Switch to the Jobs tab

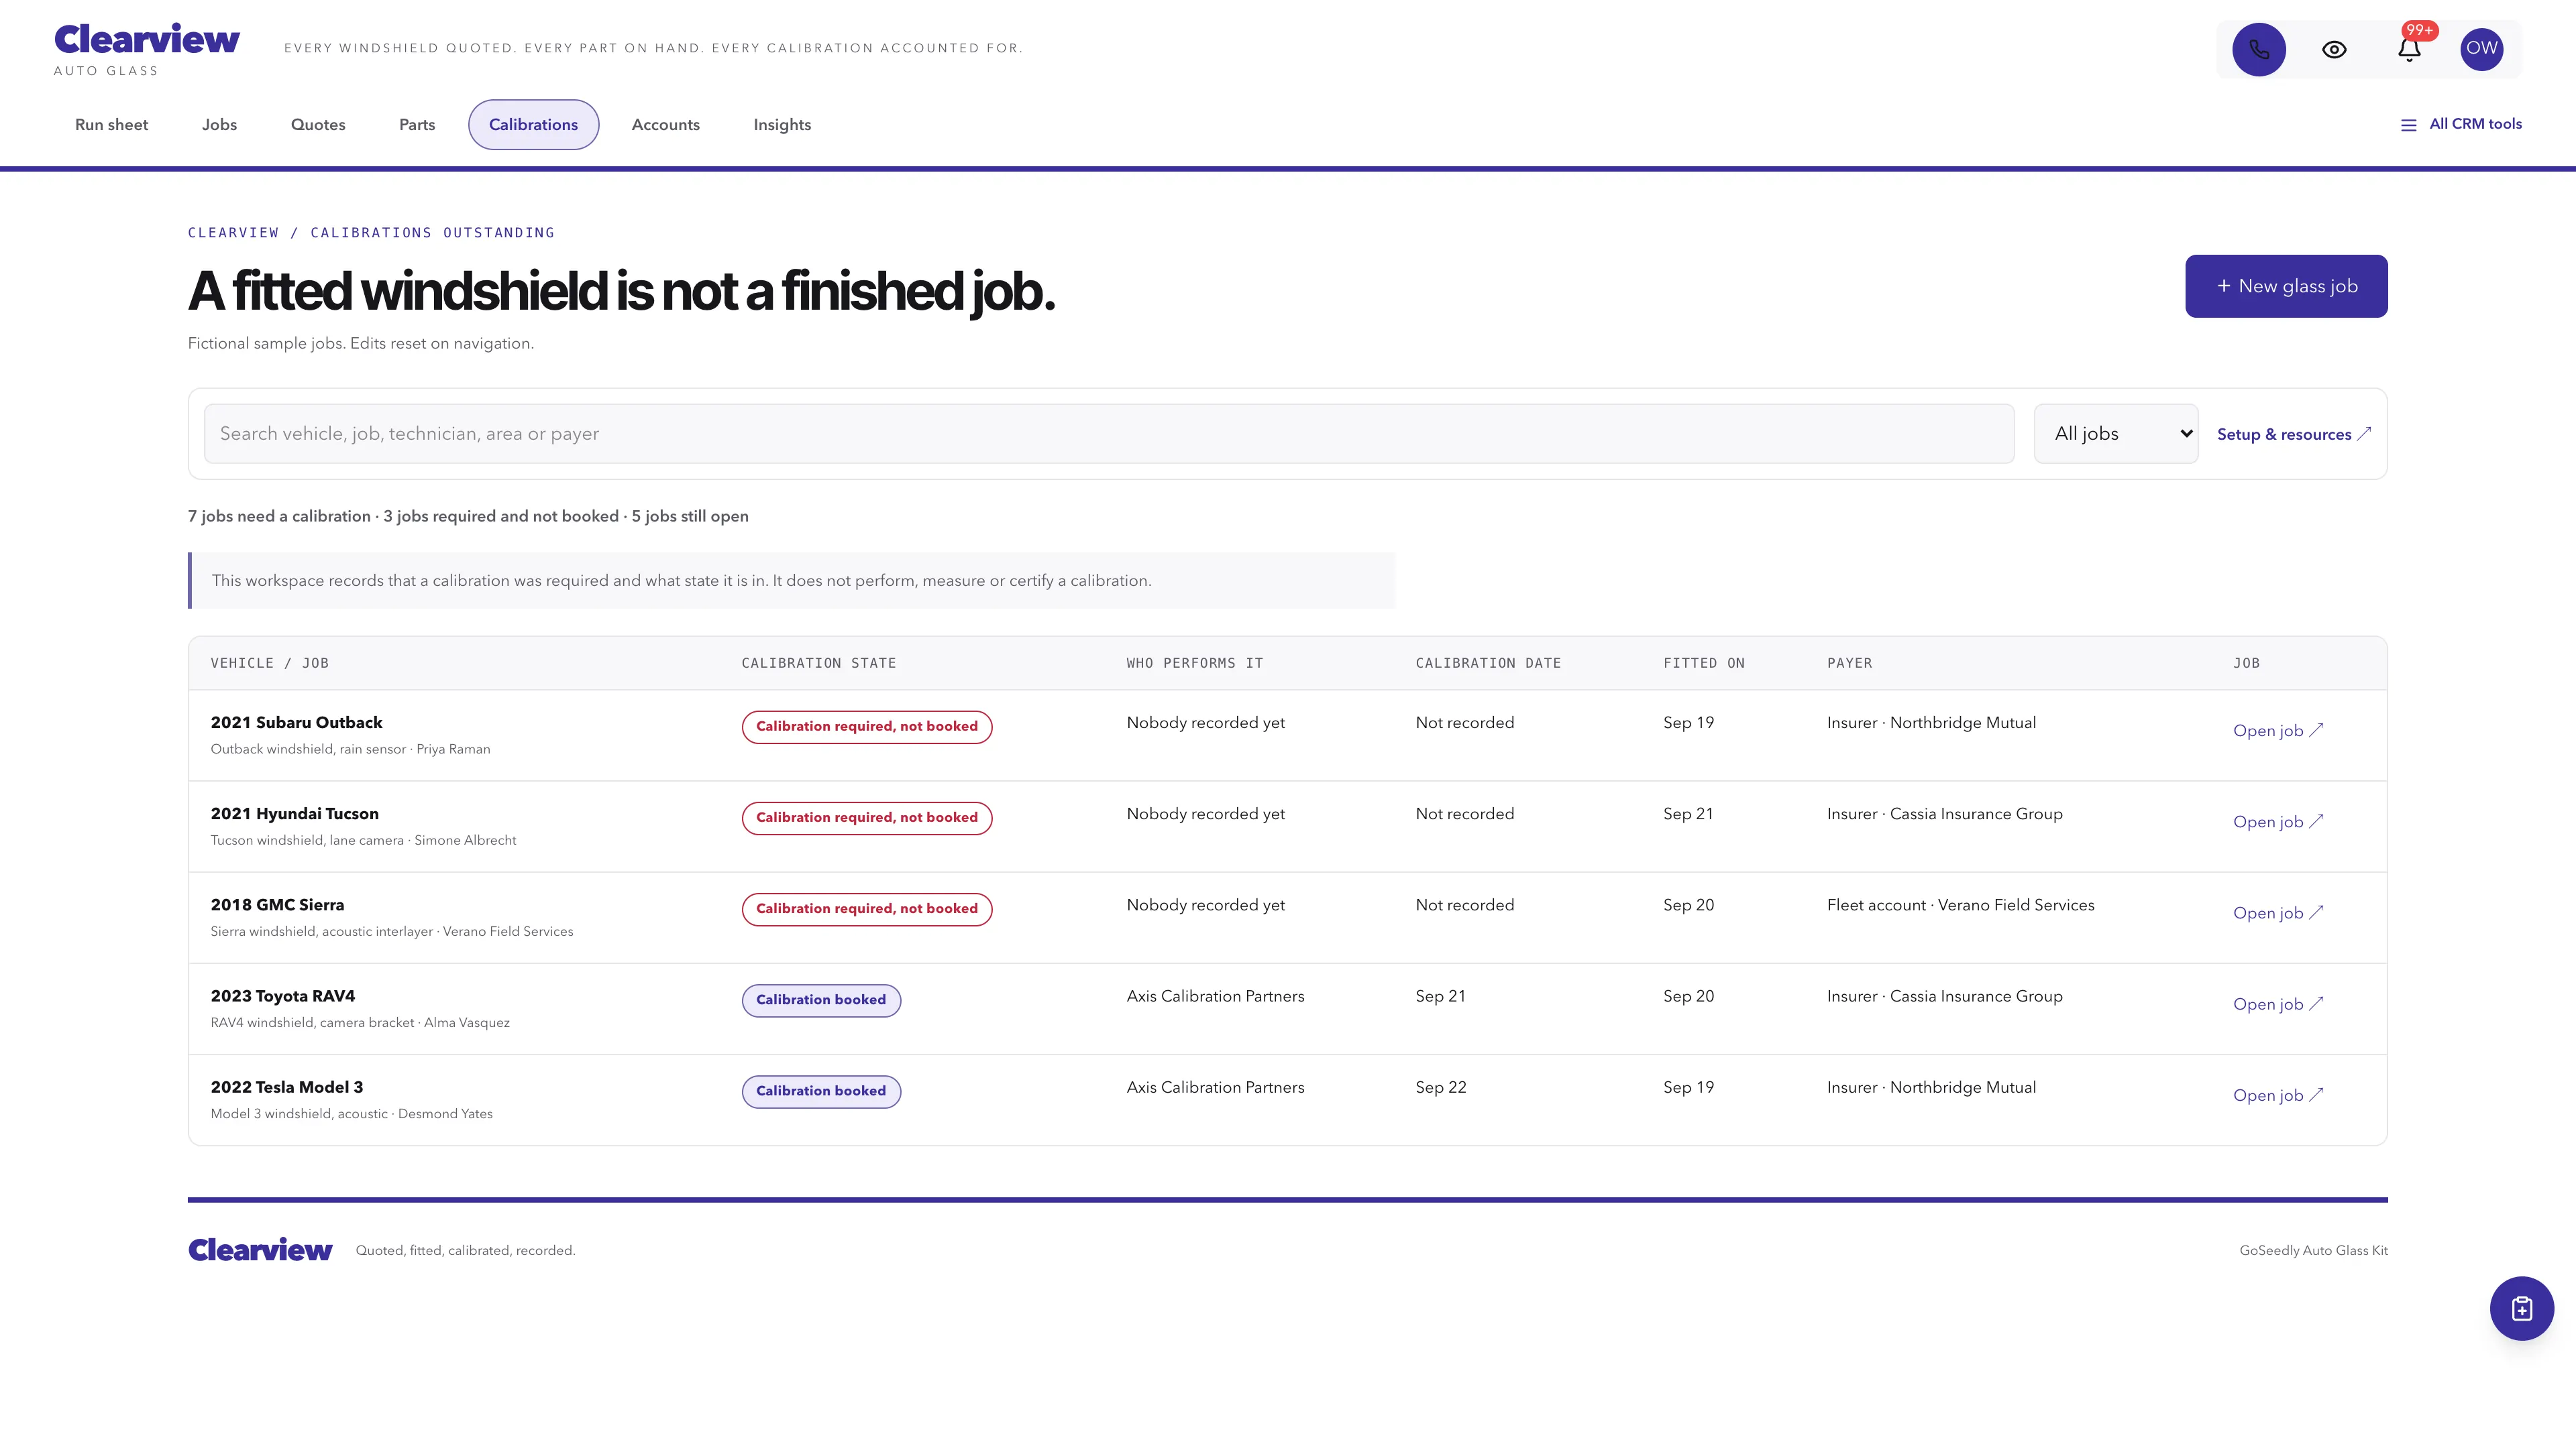click(x=219, y=125)
